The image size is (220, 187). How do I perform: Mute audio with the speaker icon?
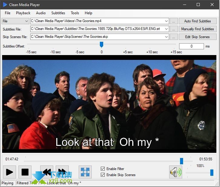(176, 172)
